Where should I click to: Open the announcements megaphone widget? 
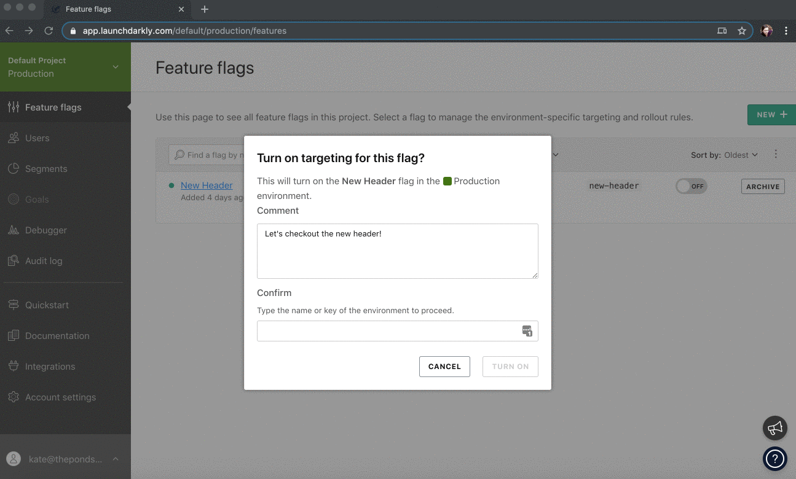774,428
